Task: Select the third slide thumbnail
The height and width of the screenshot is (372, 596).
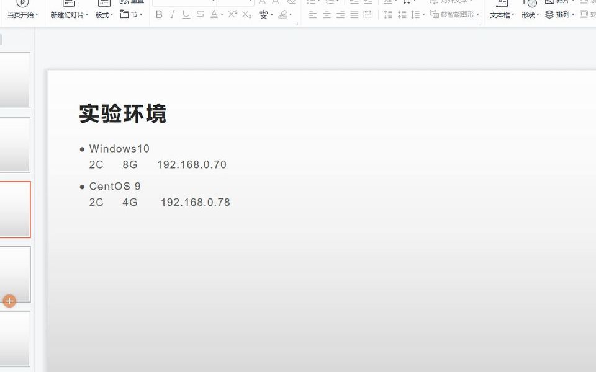Action: [14, 210]
